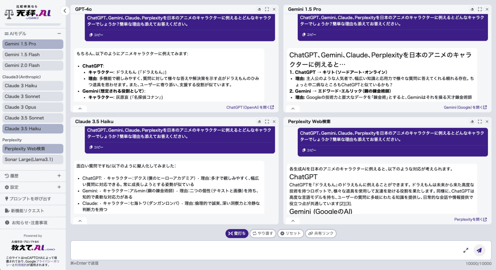Screen dimensions: 496x270
Task: Open the Perplexityを開く link
Action: 471,219
